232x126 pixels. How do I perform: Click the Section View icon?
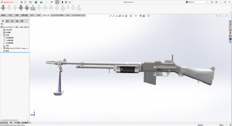[x=120, y=16]
